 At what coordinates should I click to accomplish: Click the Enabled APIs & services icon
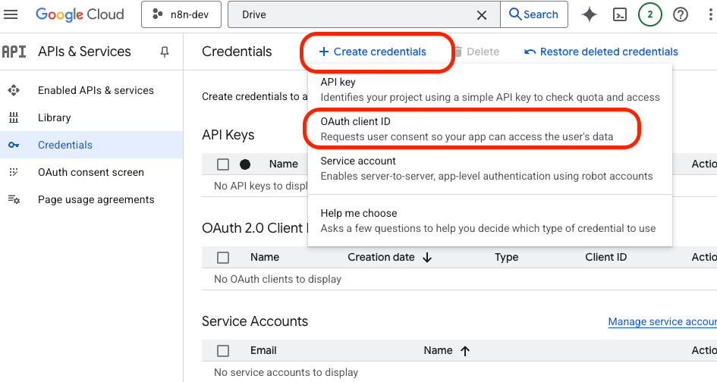click(14, 90)
